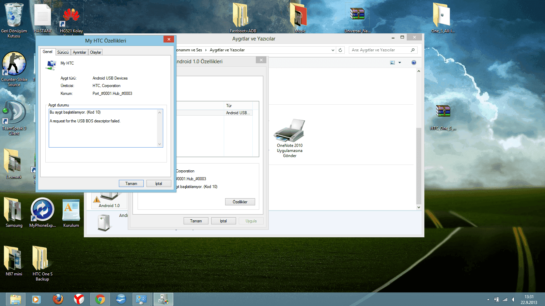545x306 pixels.
Task: Open the media player taskbar icon
Action: point(36,299)
